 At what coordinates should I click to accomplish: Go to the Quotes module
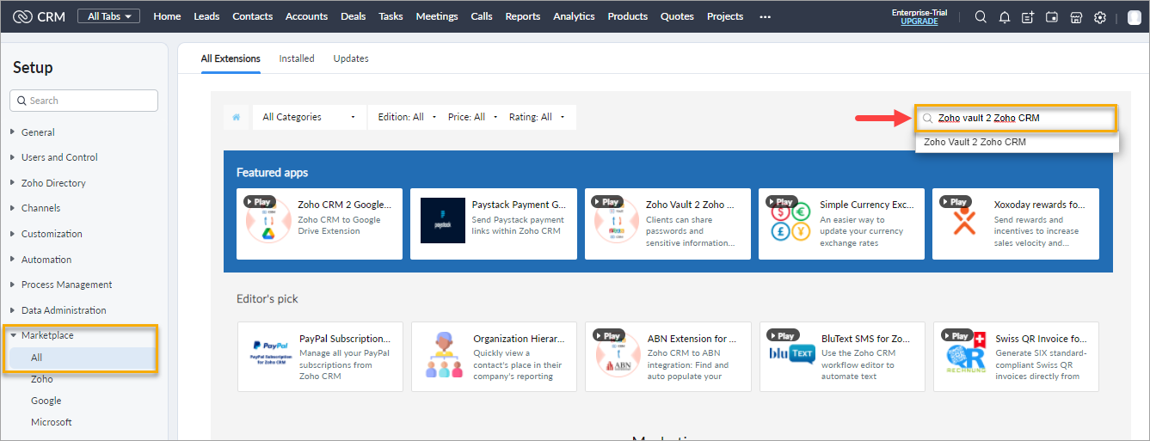[677, 16]
